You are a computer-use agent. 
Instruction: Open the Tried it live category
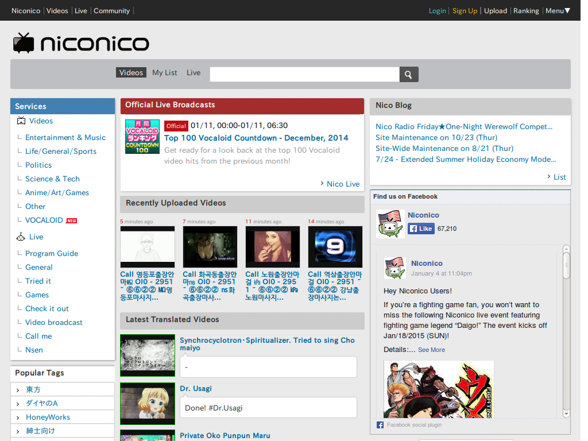38,281
